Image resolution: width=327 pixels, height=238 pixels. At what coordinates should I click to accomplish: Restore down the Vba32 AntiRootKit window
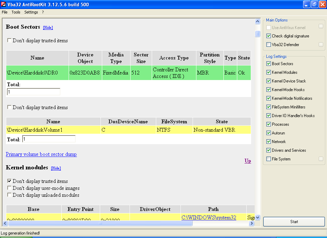(x=315, y=5)
